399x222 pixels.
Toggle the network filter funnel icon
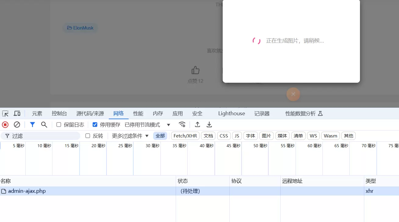click(x=32, y=125)
